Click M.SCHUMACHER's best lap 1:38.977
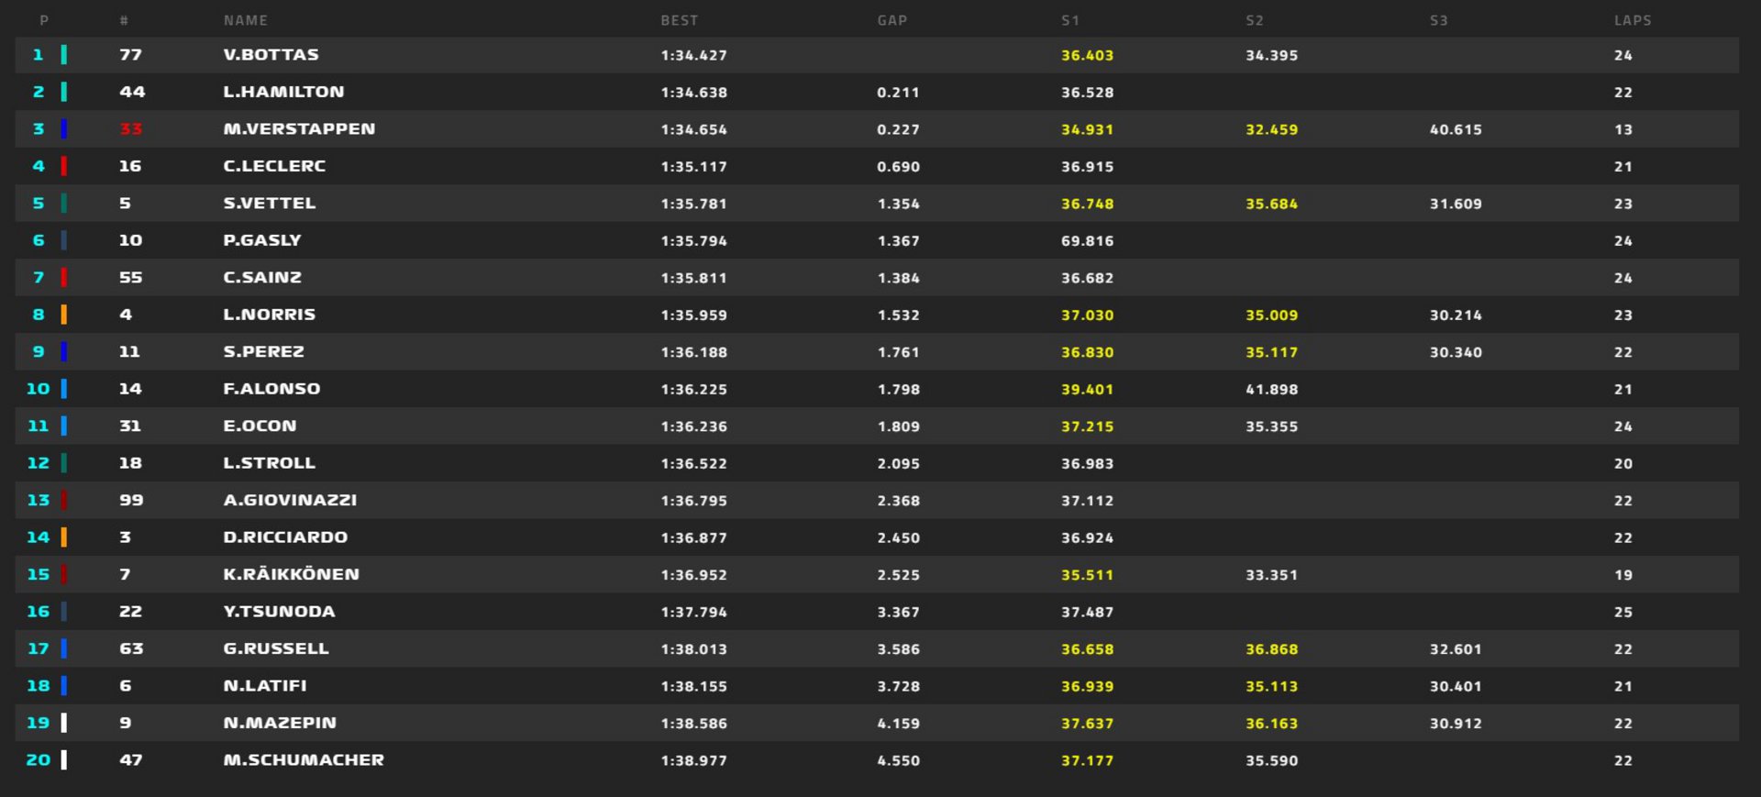The height and width of the screenshot is (797, 1761). pyautogui.click(x=693, y=760)
